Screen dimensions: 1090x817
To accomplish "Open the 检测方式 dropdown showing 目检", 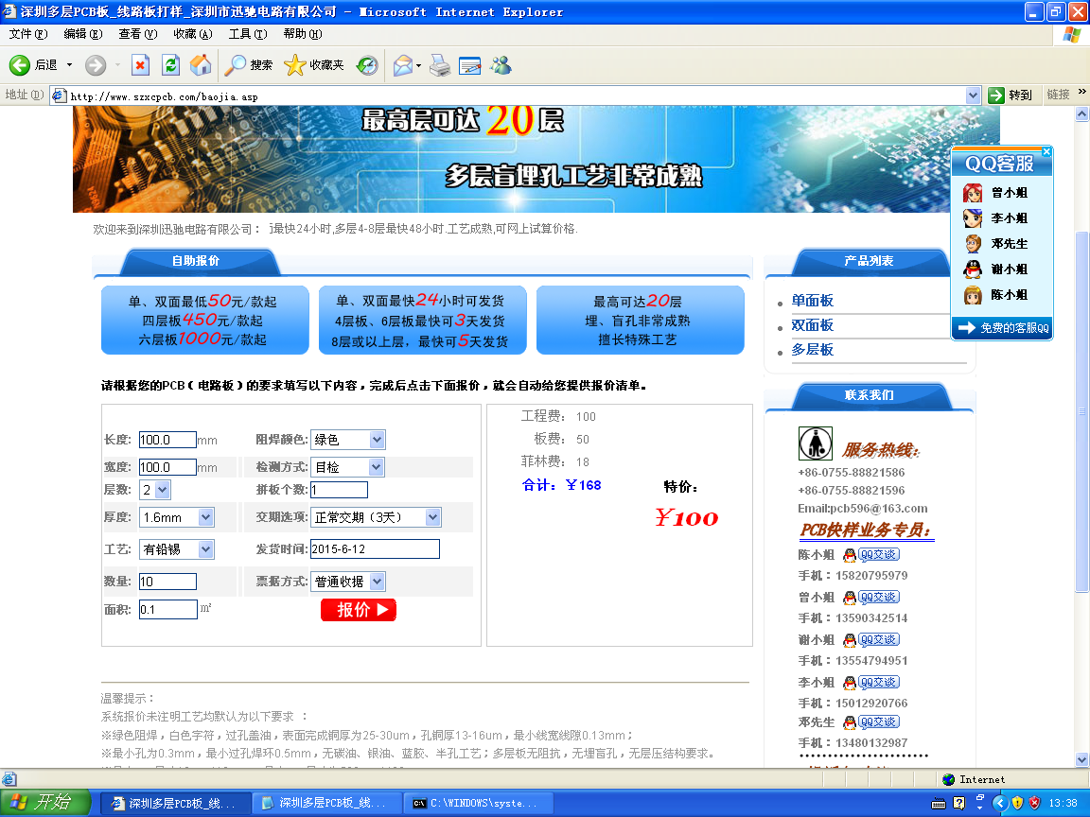I will (347, 467).
